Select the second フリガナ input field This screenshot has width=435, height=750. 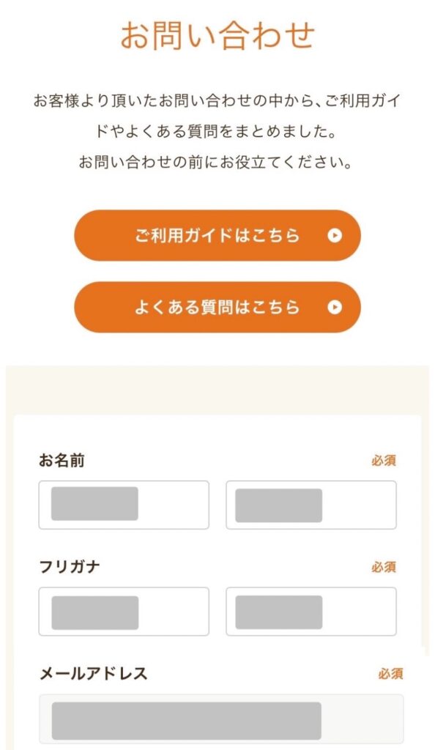[x=311, y=611]
